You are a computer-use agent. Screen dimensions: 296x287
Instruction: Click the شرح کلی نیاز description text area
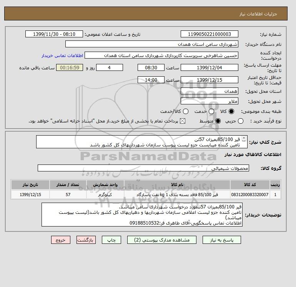click(x=142, y=142)
